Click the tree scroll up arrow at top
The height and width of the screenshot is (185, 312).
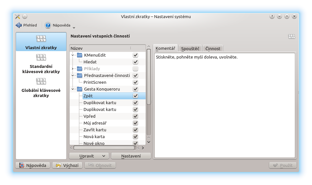pos(149,47)
